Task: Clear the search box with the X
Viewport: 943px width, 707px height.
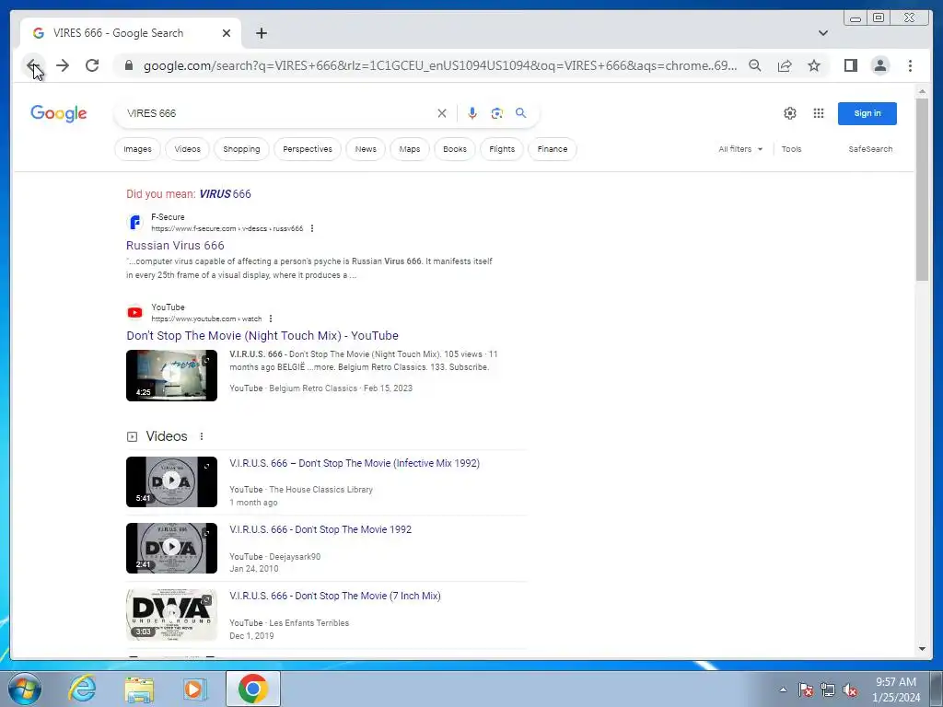Action: click(442, 113)
